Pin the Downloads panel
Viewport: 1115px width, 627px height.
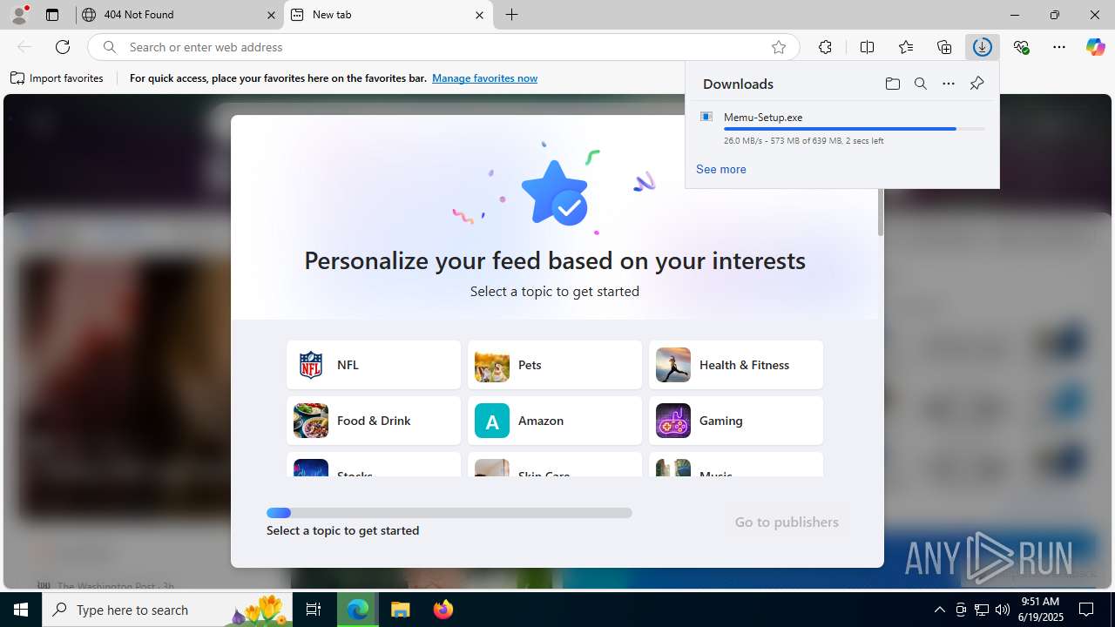976,84
